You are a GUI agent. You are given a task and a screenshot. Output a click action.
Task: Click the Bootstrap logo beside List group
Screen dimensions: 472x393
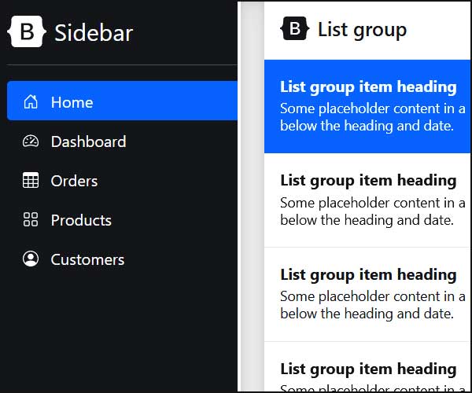point(295,28)
